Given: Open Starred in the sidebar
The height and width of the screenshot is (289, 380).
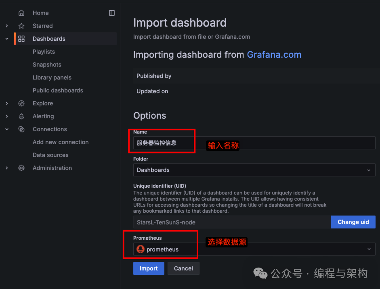Looking at the screenshot, I should (x=43, y=26).
